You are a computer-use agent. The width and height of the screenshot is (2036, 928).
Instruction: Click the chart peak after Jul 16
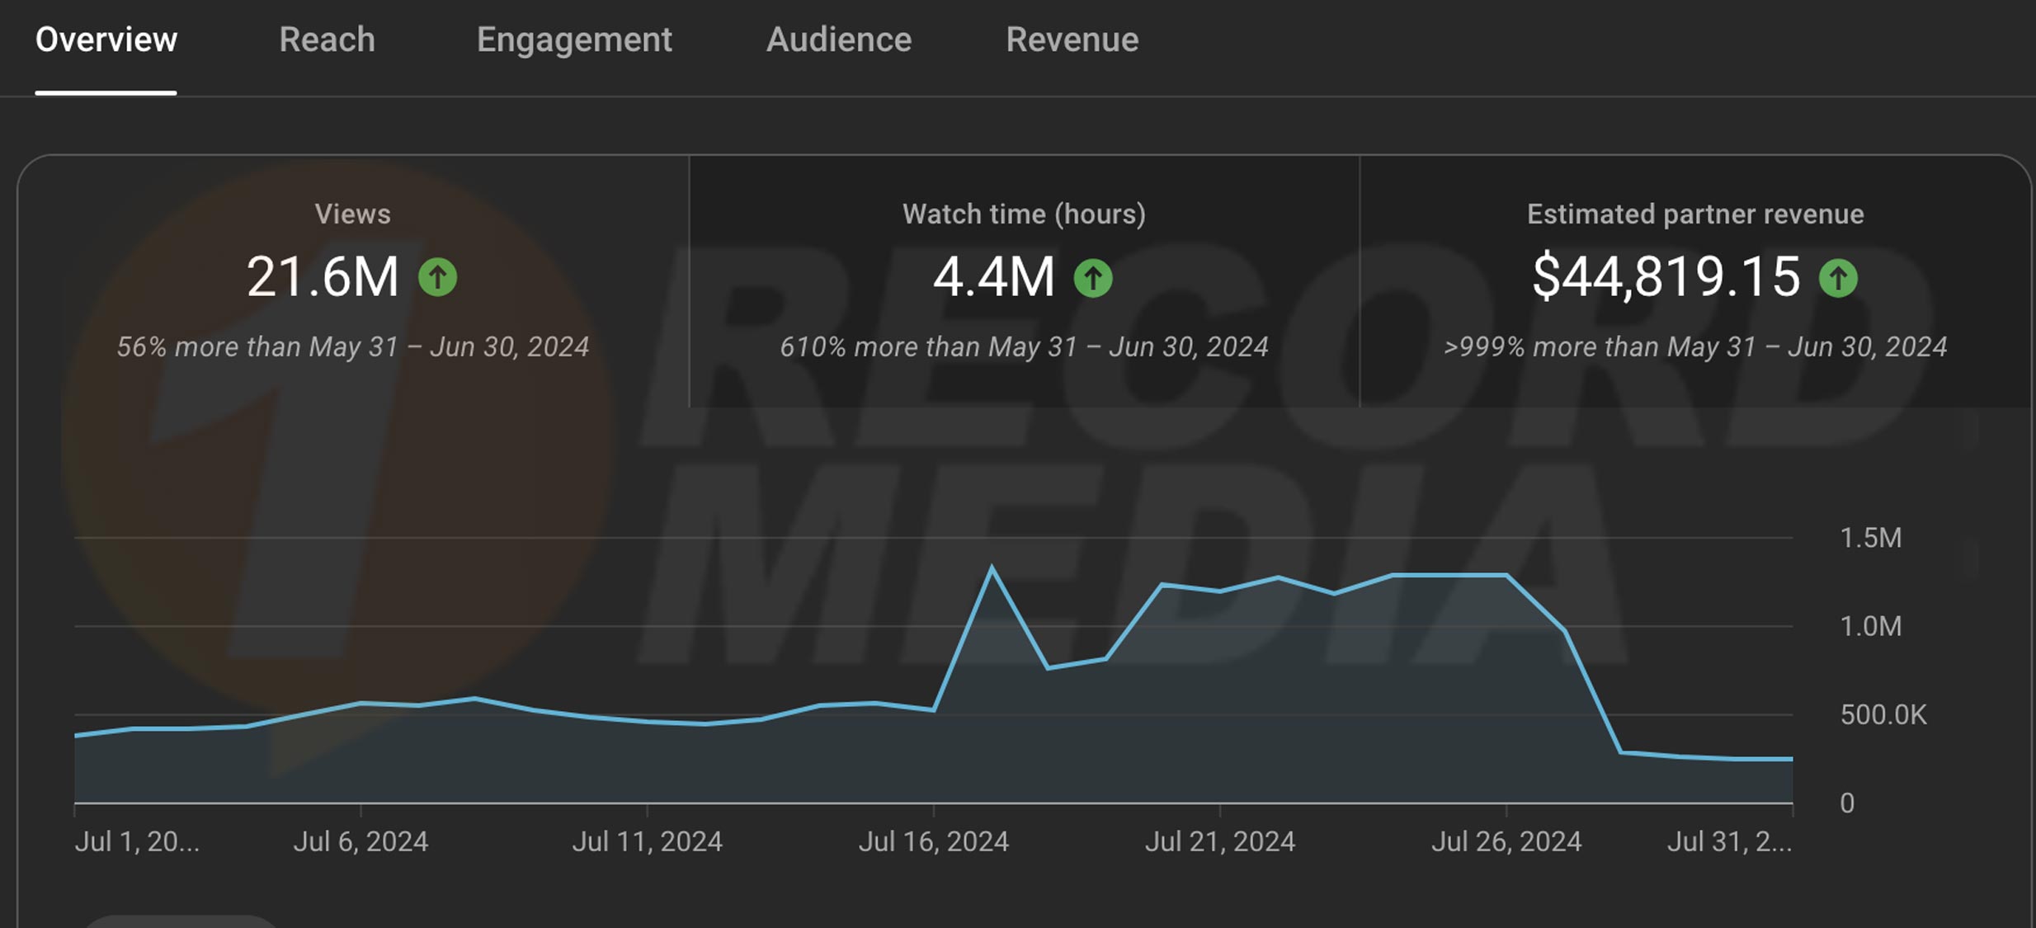tap(991, 568)
